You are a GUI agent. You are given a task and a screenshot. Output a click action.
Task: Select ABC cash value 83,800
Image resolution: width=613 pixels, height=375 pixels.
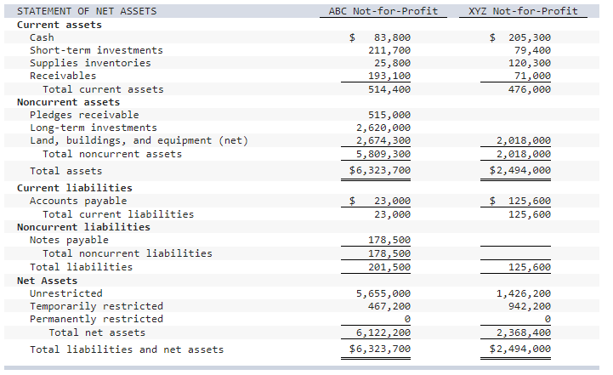pos(392,37)
